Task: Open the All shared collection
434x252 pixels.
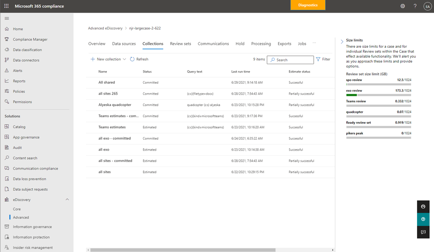Action: [106, 82]
